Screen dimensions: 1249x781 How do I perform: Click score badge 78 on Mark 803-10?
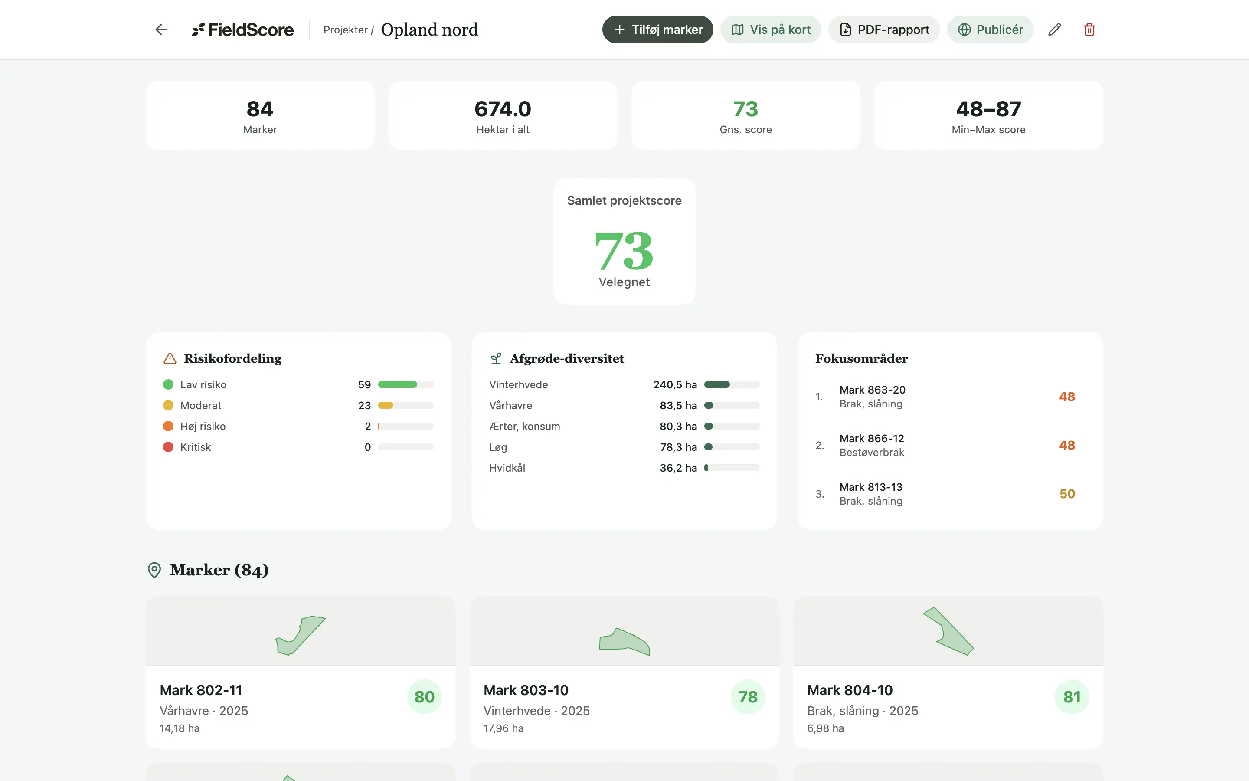click(748, 697)
